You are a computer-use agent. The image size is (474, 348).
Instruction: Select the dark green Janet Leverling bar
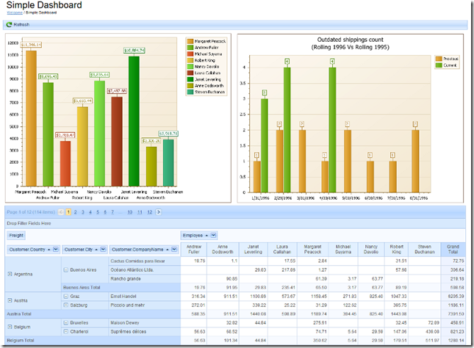[x=134, y=121]
